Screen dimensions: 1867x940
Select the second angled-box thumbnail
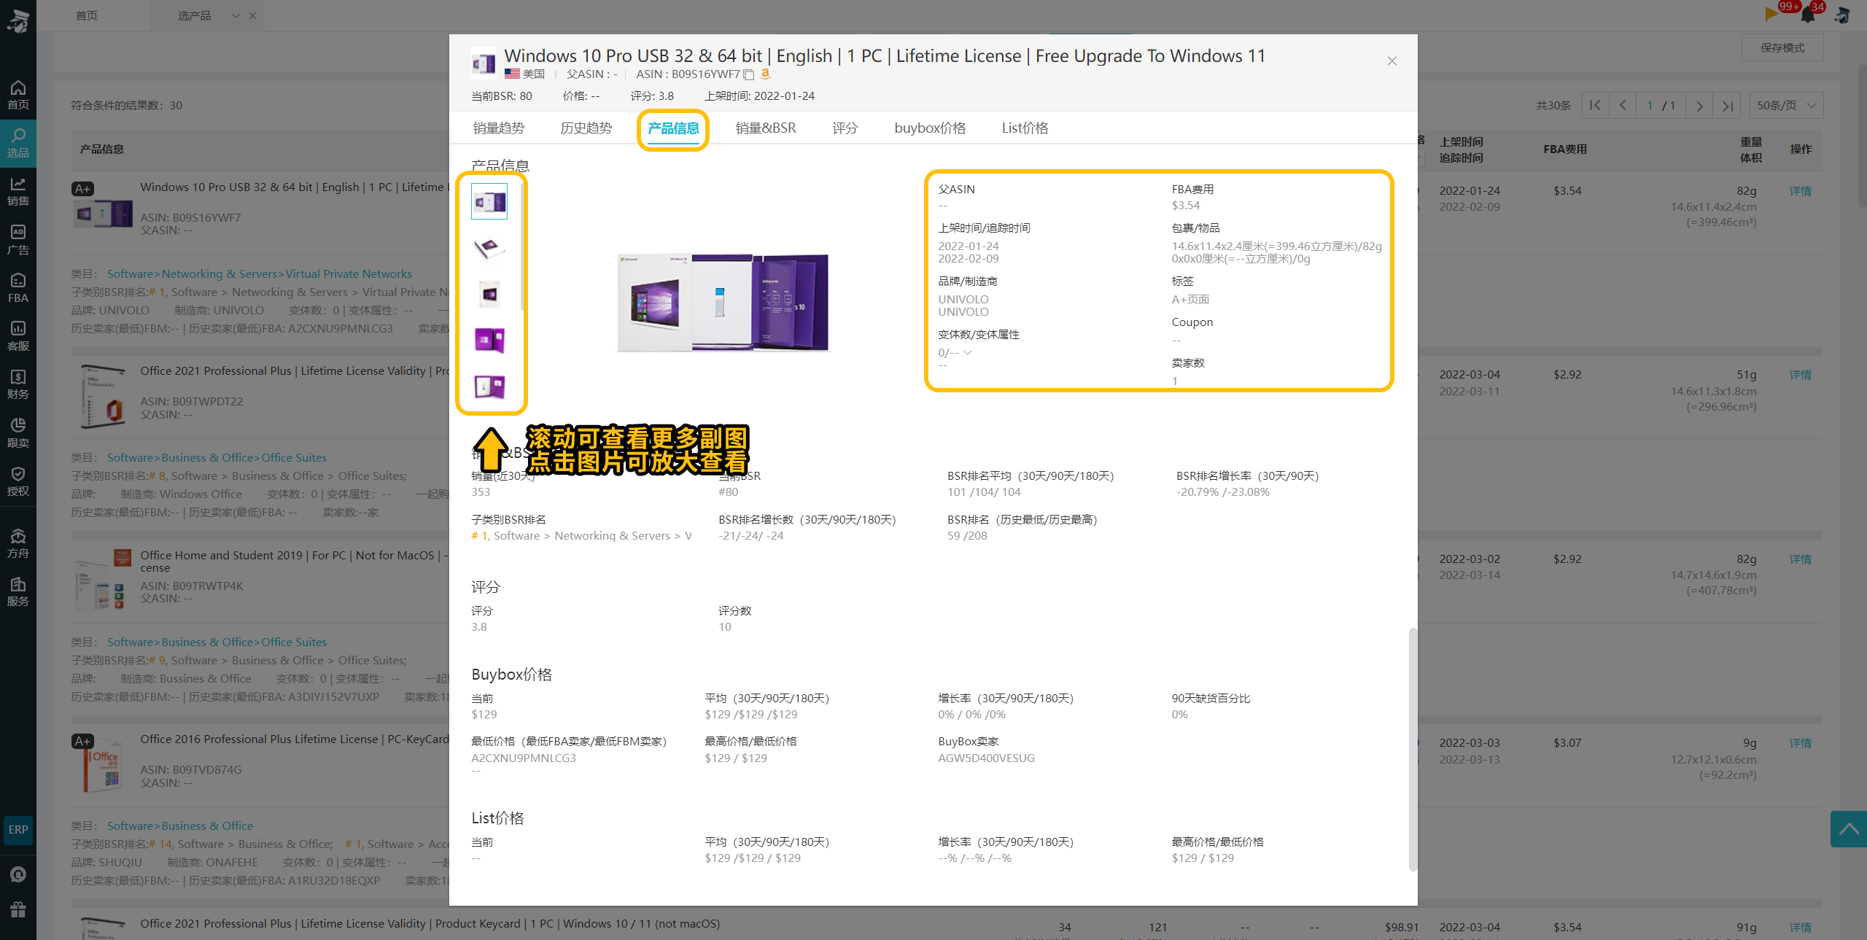[x=489, y=248]
